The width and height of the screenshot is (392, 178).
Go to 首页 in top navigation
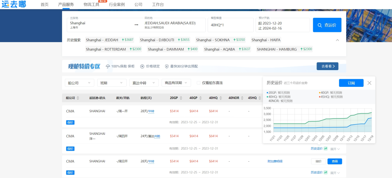click(x=45, y=4)
